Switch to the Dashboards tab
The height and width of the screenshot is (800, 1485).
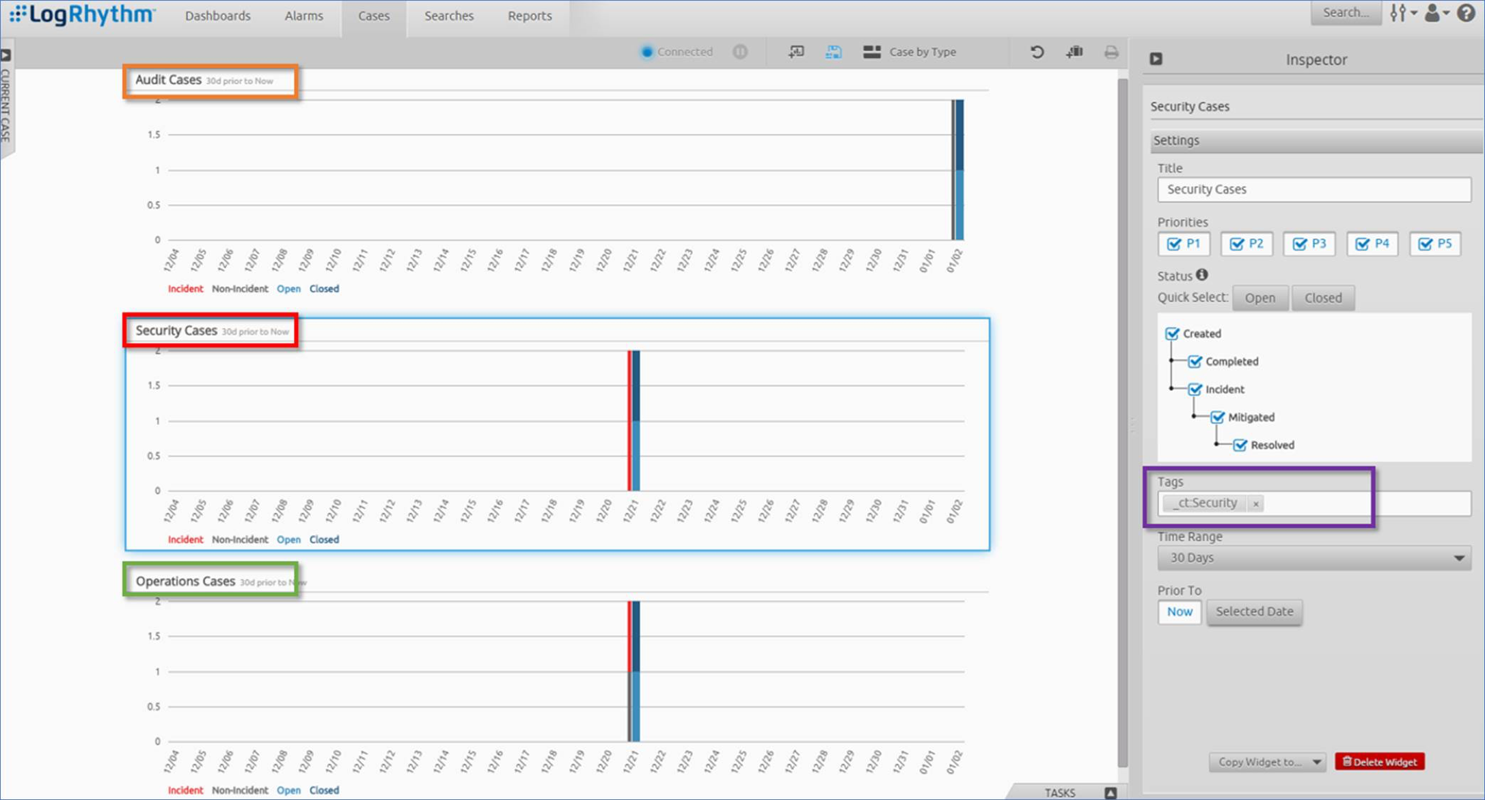pyautogui.click(x=217, y=15)
